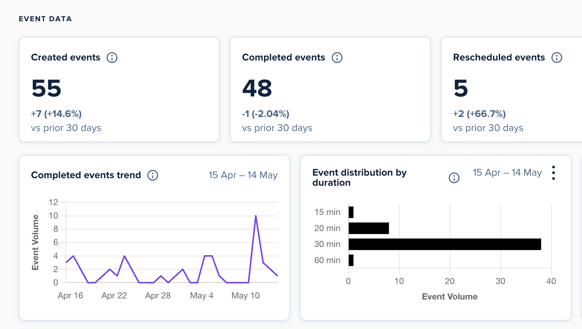The height and width of the screenshot is (329, 582).
Task: Click the 60 min axis label
Action: coord(327,260)
